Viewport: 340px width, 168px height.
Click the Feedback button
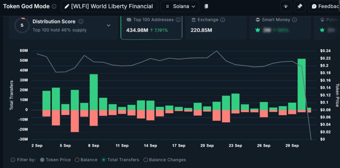click(x=324, y=6)
